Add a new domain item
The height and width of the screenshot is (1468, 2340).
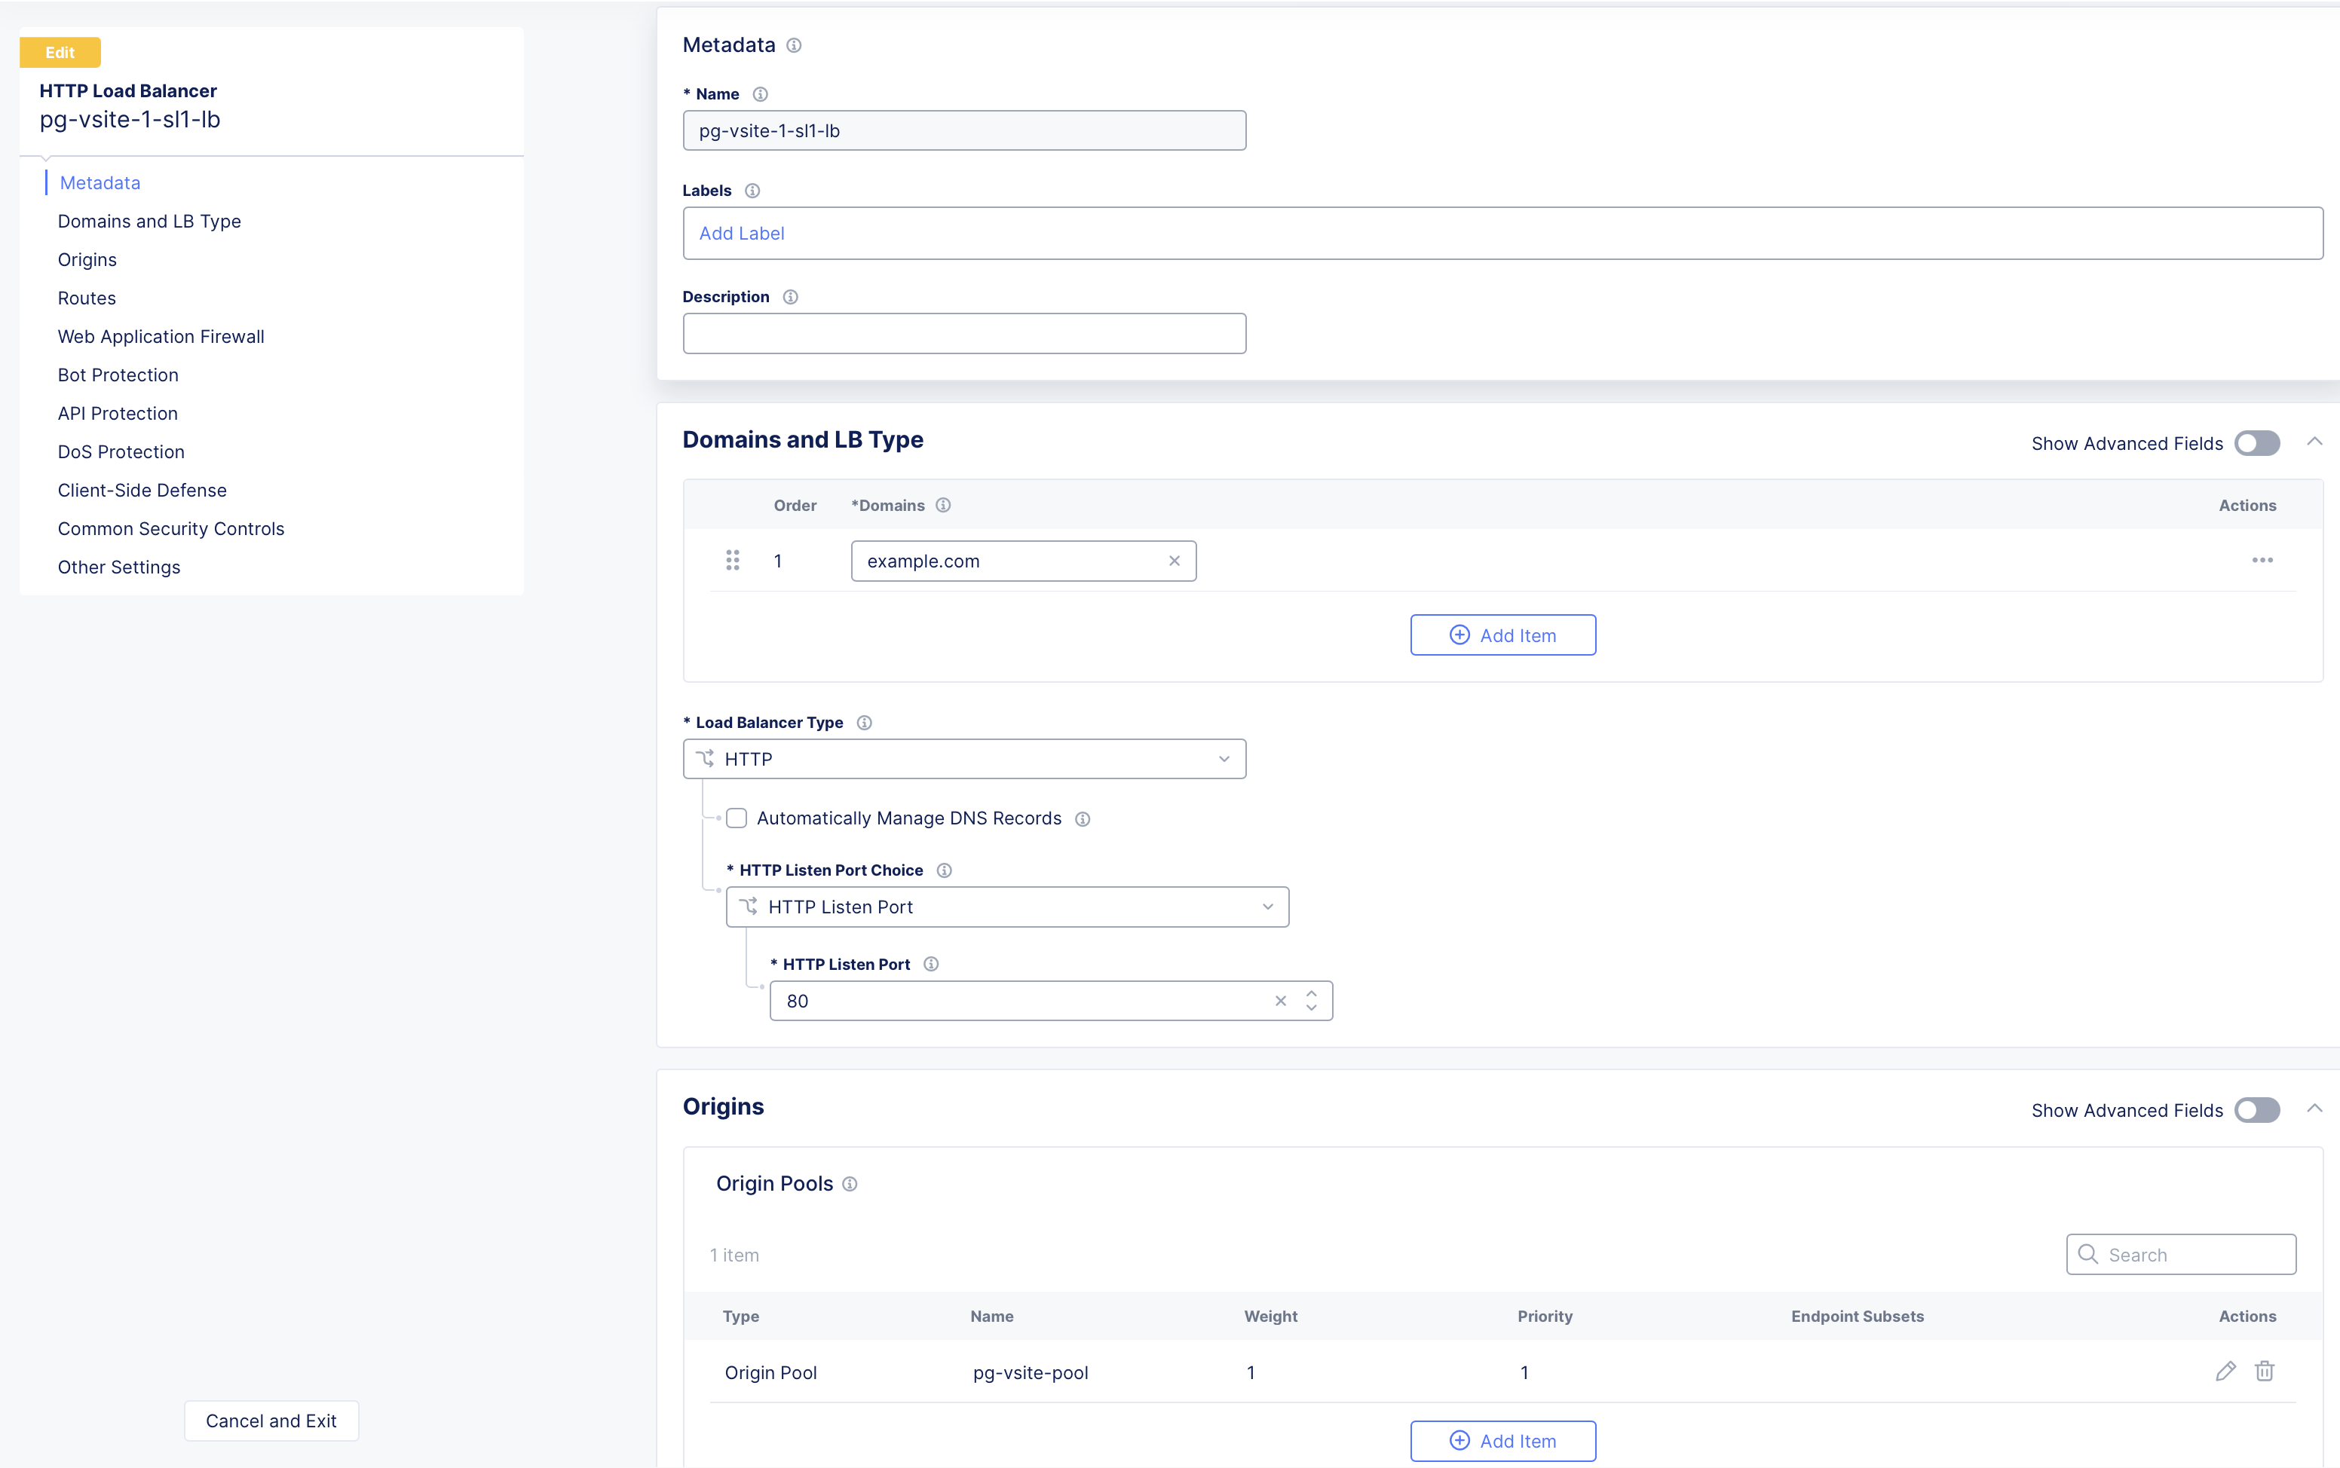click(1502, 634)
